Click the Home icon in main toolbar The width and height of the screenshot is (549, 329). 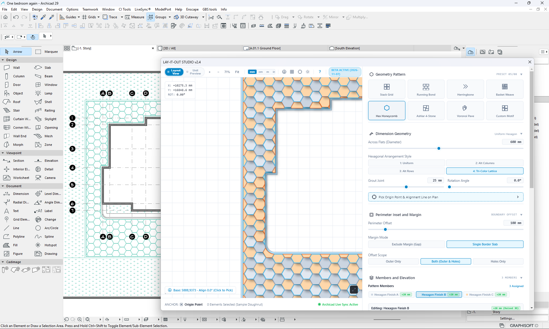(5, 17)
